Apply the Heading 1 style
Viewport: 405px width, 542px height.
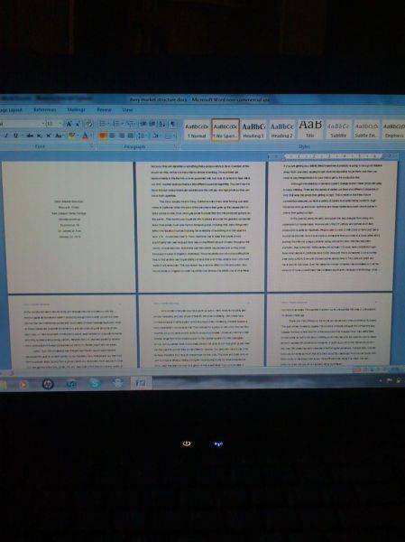click(x=253, y=129)
